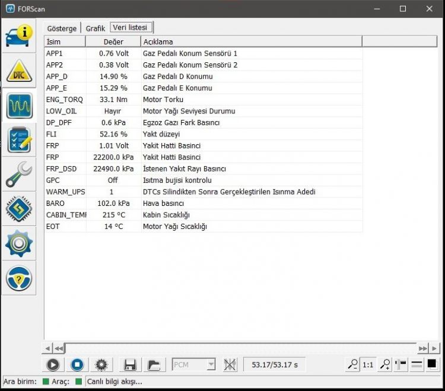Click the FRP value 1.01 Volt

[114, 146]
